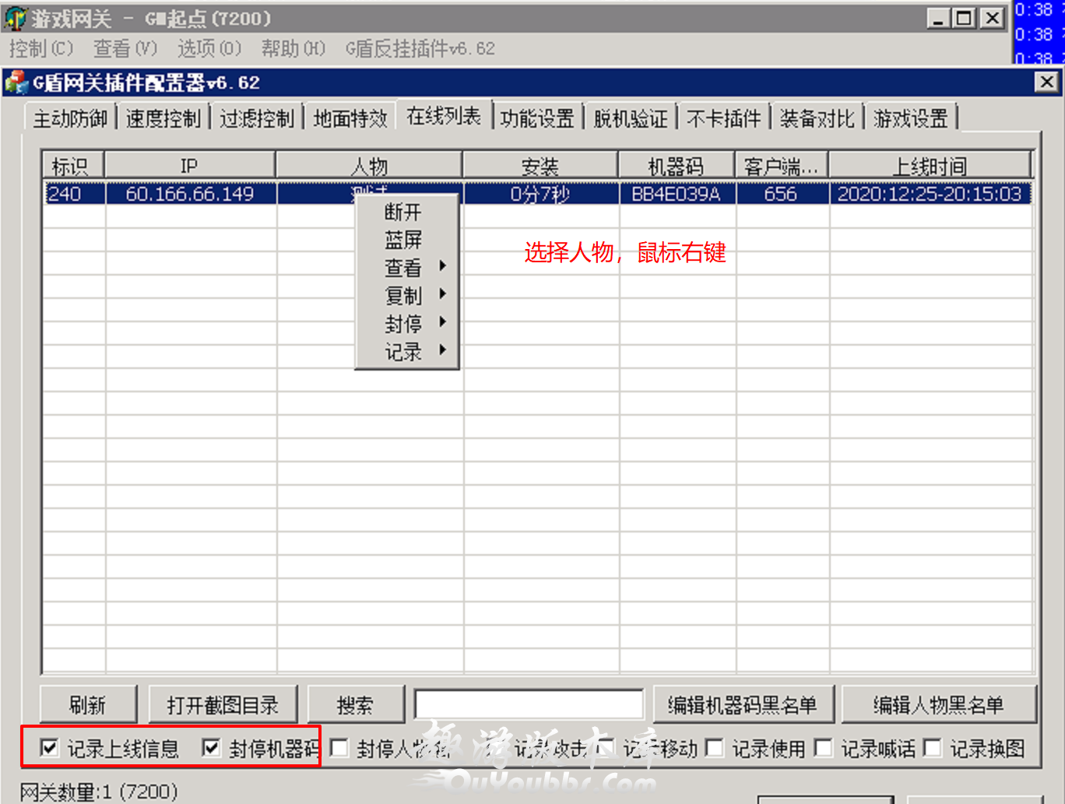The image size is (1065, 804).
Task: Click the search text field beside 搜索
Action: click(529, 705)
